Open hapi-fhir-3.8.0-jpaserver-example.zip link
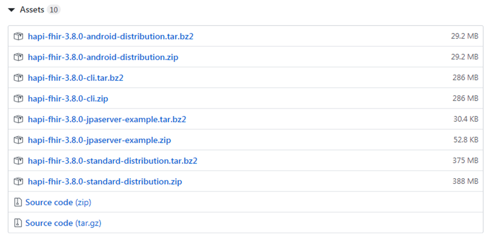 click(100, 140)
